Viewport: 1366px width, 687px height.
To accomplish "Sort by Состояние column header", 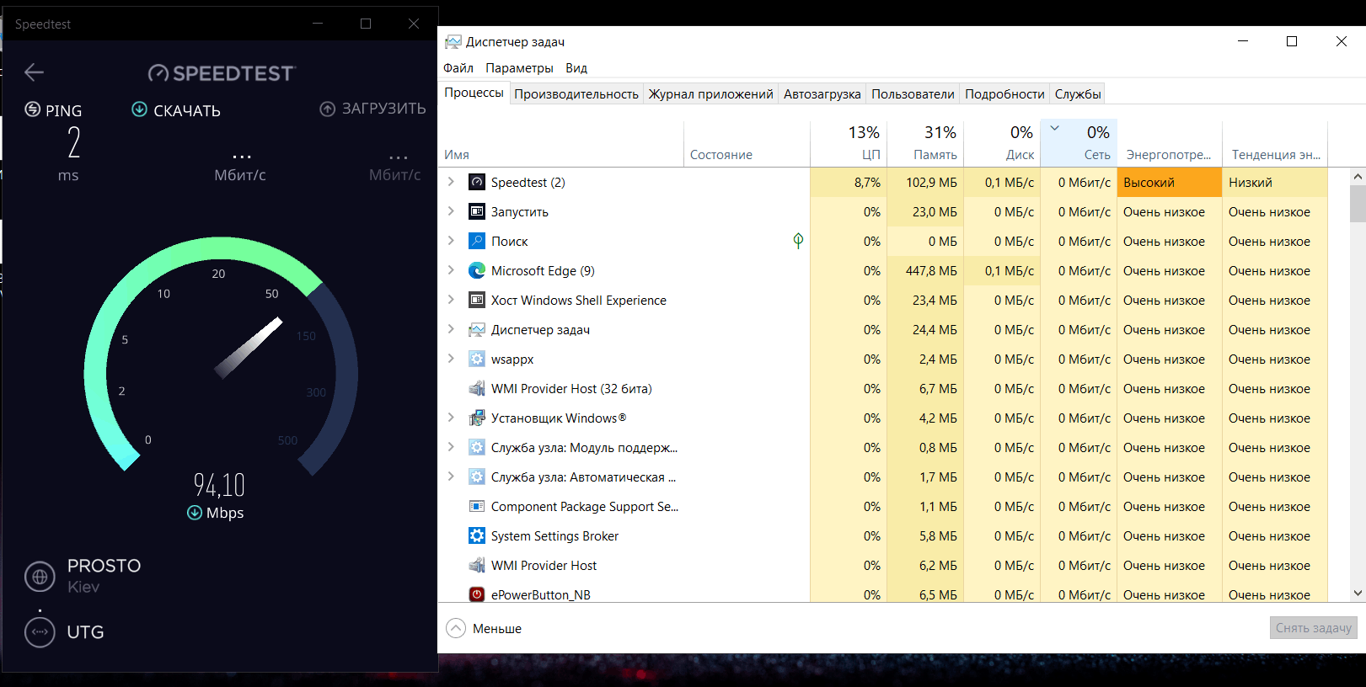I will pyautogui.click(x=747, y=144).
